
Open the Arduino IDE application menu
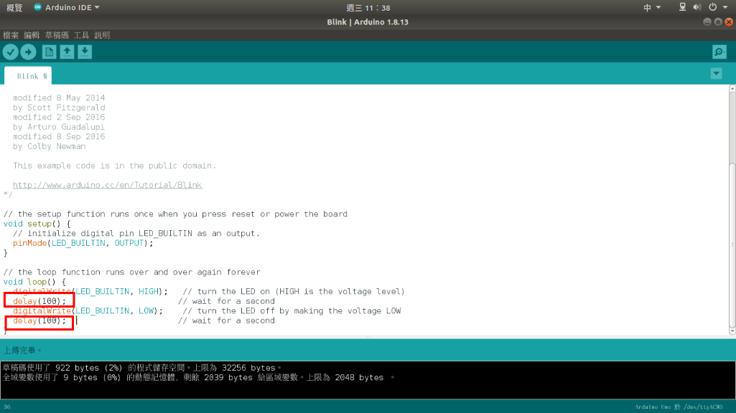67,7
